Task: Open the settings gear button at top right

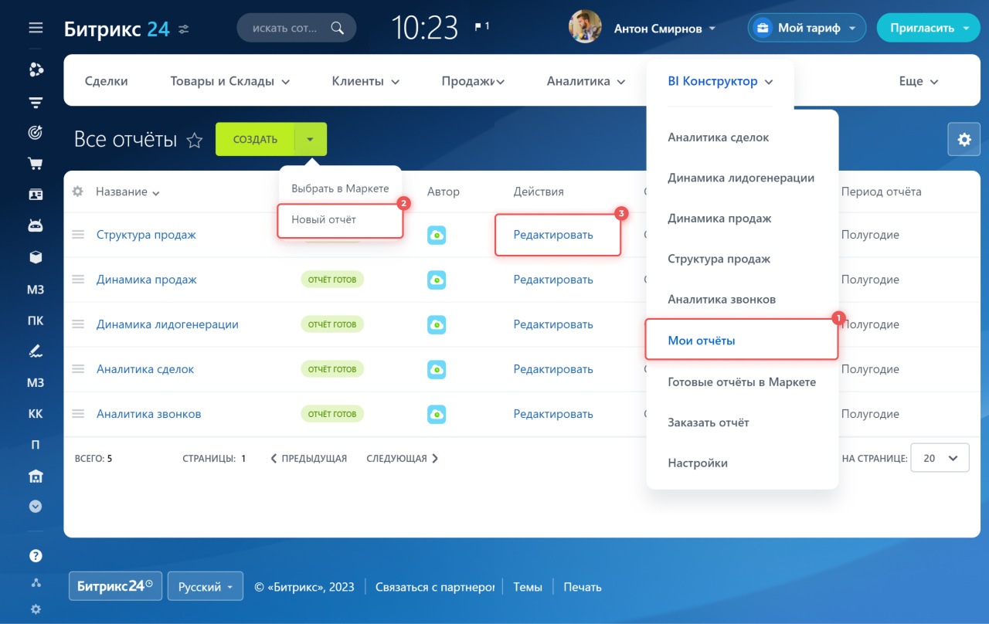Action: point(964,139)
